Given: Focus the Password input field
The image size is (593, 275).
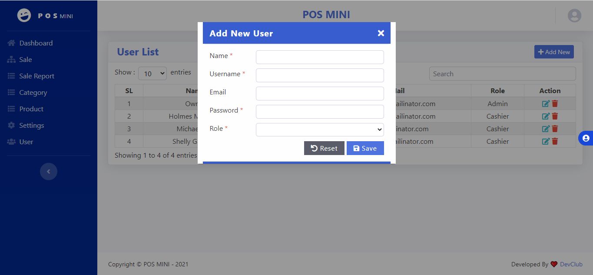Looking at the screenshot, I should point(320,112).
